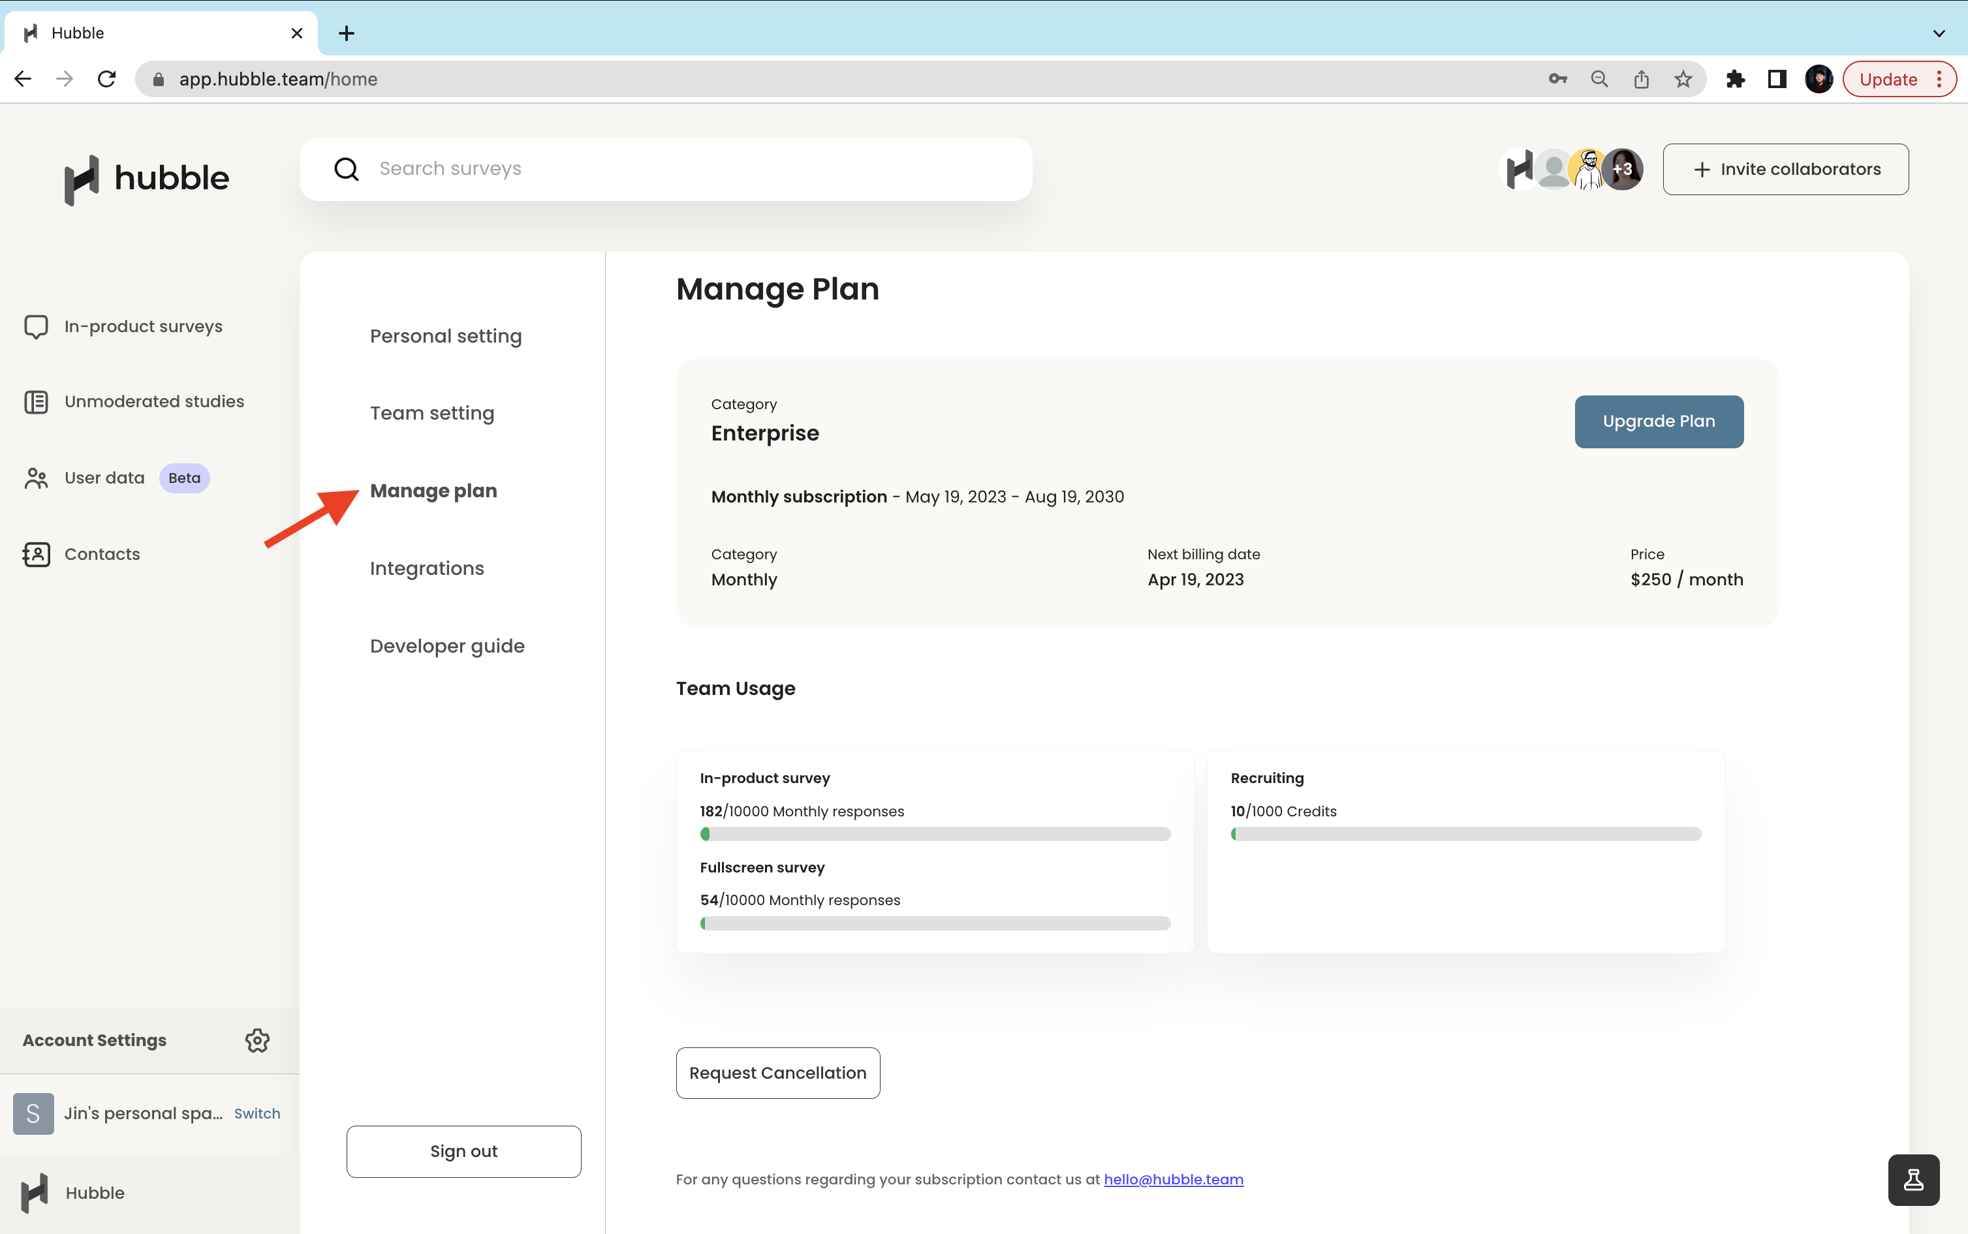Image resolution: width=1968 pixels, height=1234 pixels.
Task: Click the 10/1000 Credits text
Action: [x=1284, y=811]
